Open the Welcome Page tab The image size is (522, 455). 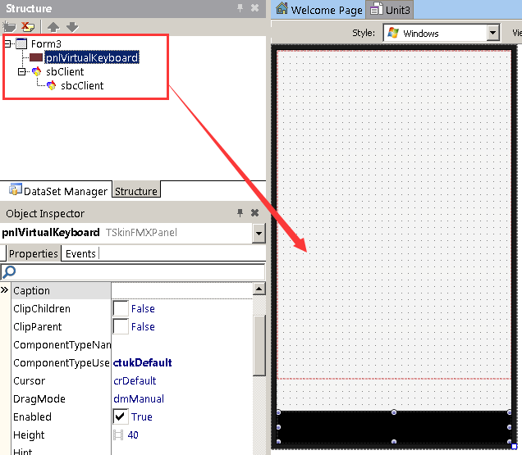click(319, 10)
